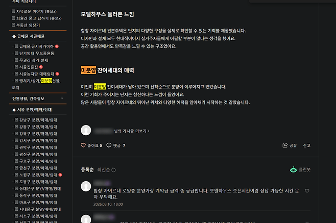Click the 댓글 7 comment count
Viewport: 336px width, 223px height.
[x=119, y=145]
